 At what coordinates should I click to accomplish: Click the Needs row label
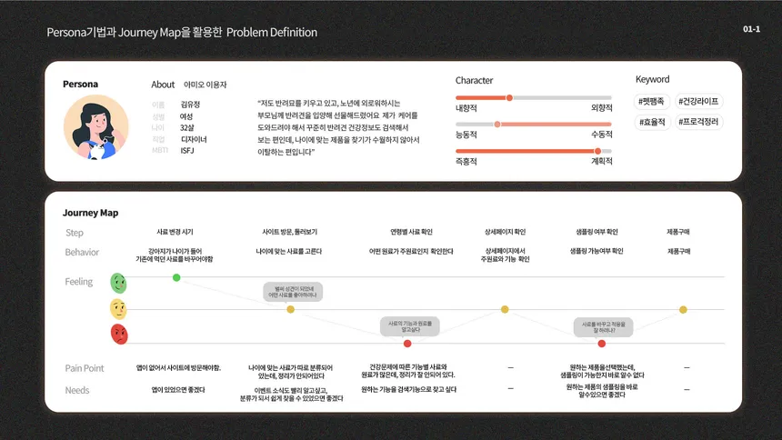[76, 390]
